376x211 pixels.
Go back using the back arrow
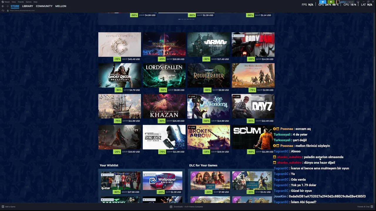[x=3, y=6]
